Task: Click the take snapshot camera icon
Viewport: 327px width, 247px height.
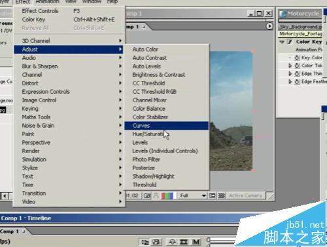Action: coord(147,196)
